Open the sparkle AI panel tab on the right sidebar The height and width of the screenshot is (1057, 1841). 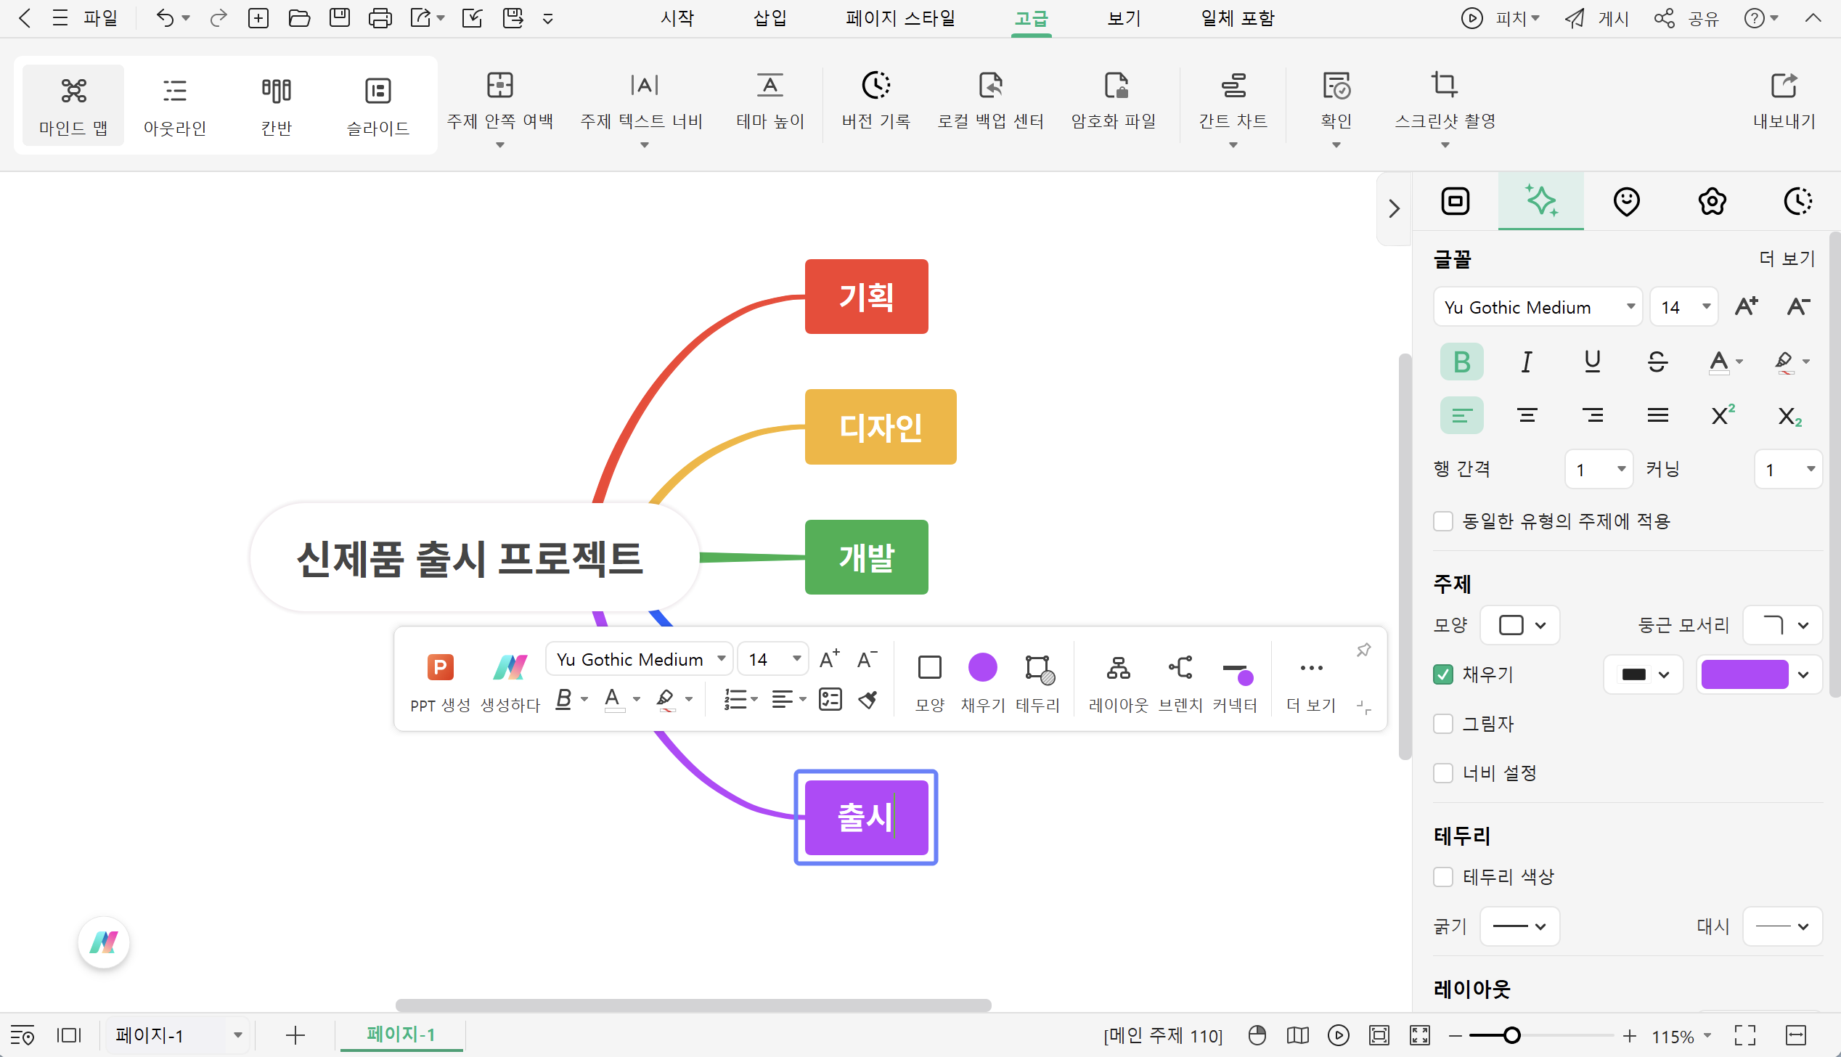tap(1540, 201)
